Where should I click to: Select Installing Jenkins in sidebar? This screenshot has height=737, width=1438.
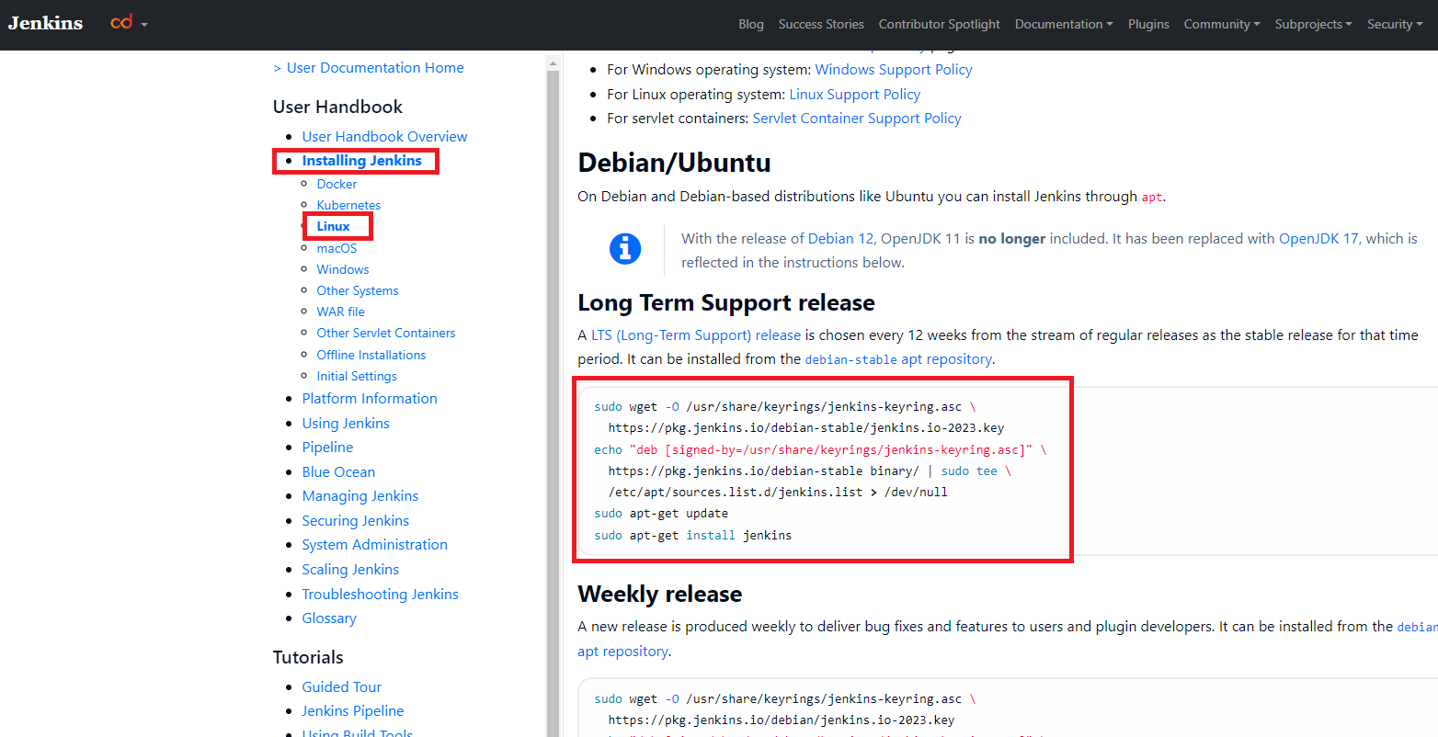point(361,161)
